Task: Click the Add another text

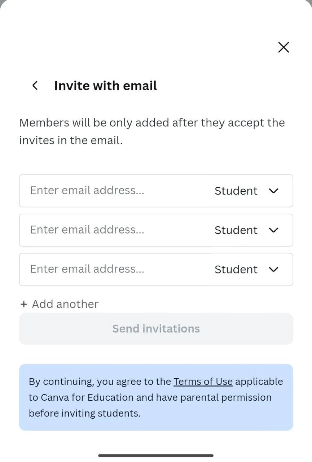Action: 65,304
